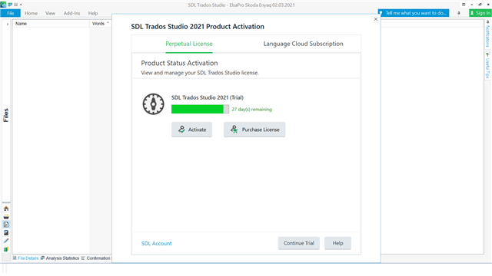Open the Translation Memories view icon
This screenshot has width=492, height=276.
coord(6,249)
